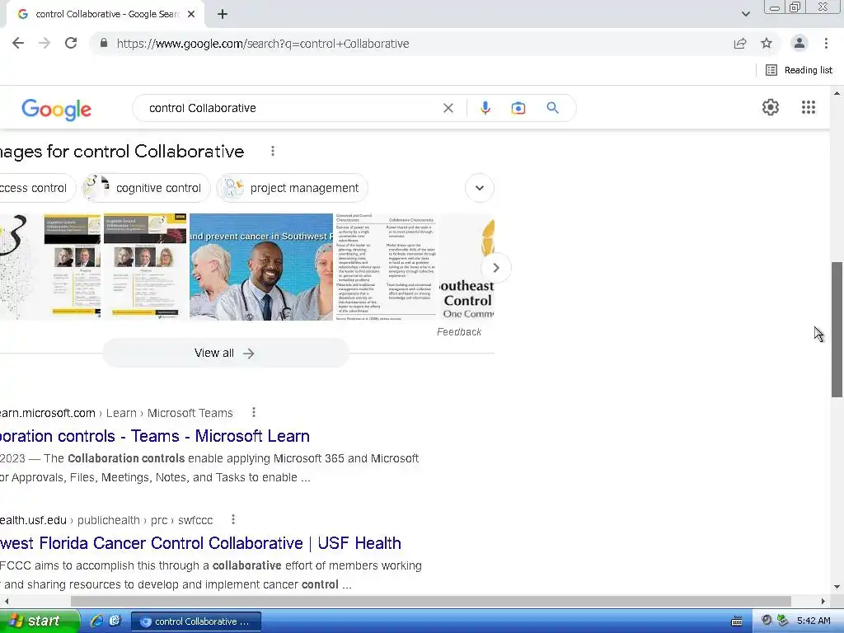Click the scroll down arrow
The height and width of the screenshot is (633, 844).
(837, 587)
